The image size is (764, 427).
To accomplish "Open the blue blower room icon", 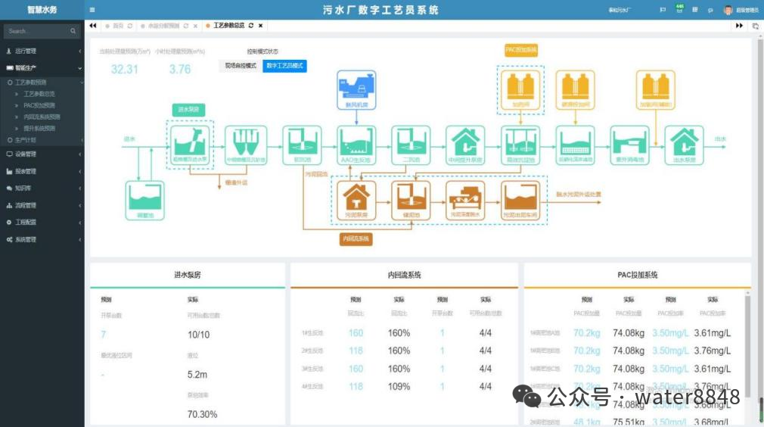I will click(x=356, y=89).
